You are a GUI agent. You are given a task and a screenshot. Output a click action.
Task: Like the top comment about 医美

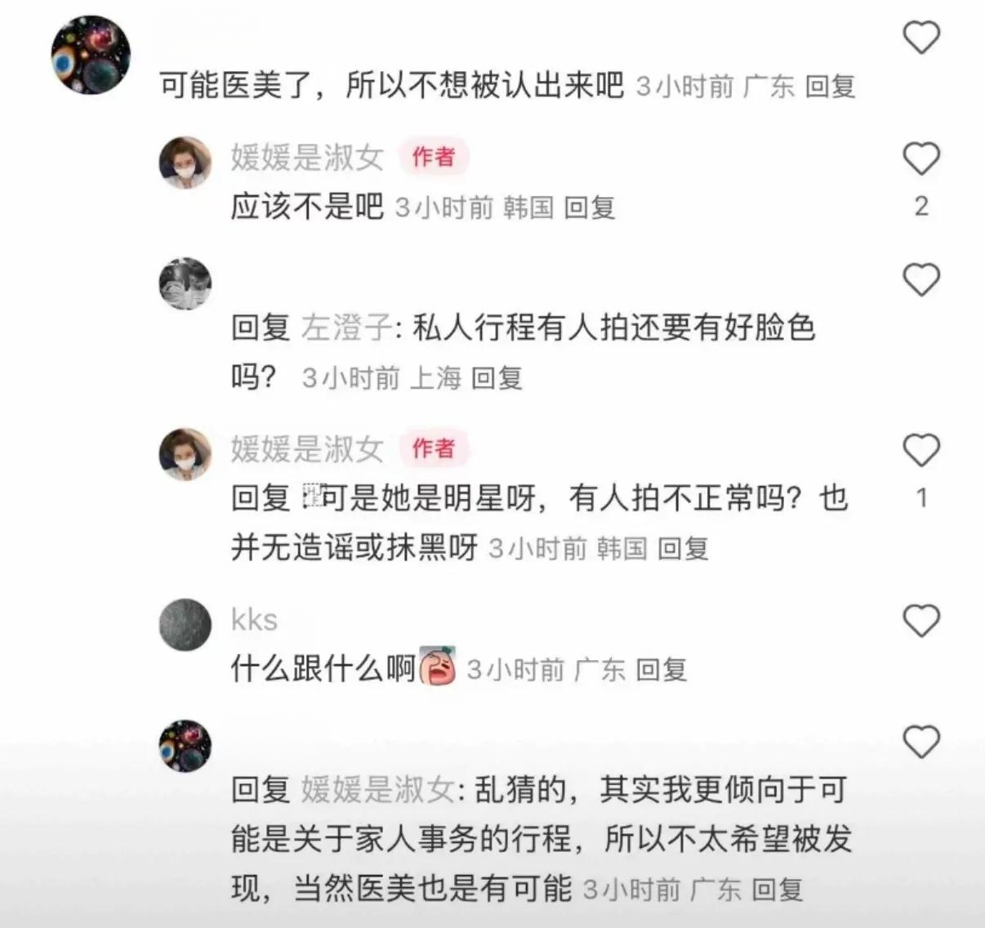pyautogui.click(x=920, y=38)
